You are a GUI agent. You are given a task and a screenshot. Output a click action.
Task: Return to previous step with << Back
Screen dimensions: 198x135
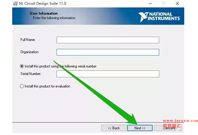114,128
